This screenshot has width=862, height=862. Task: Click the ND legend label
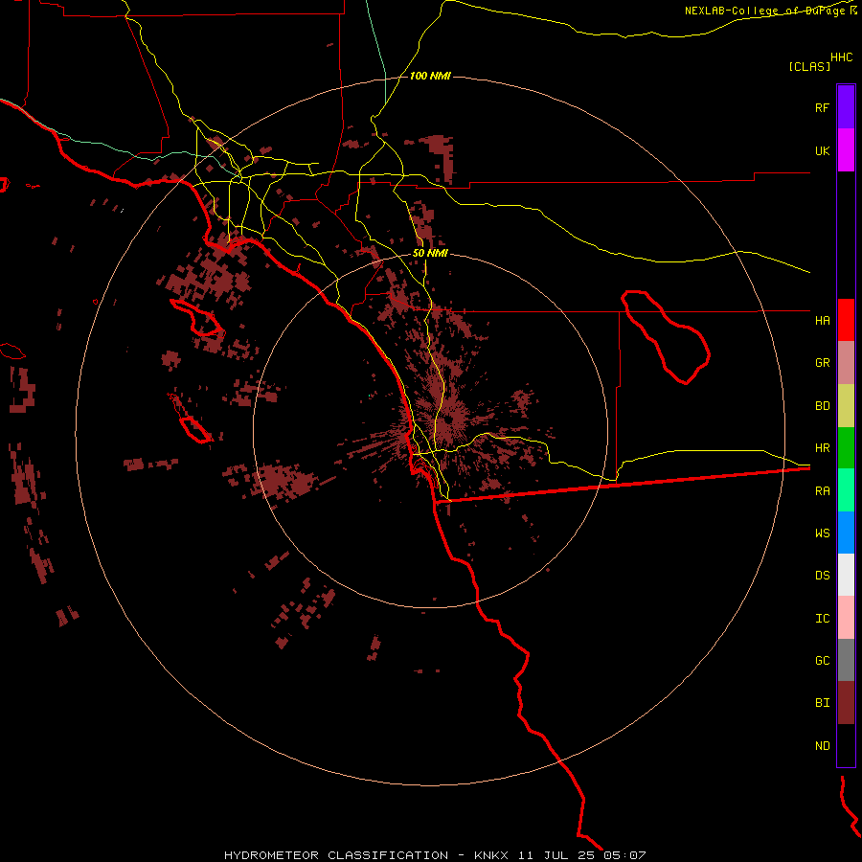tap(822, 745)
